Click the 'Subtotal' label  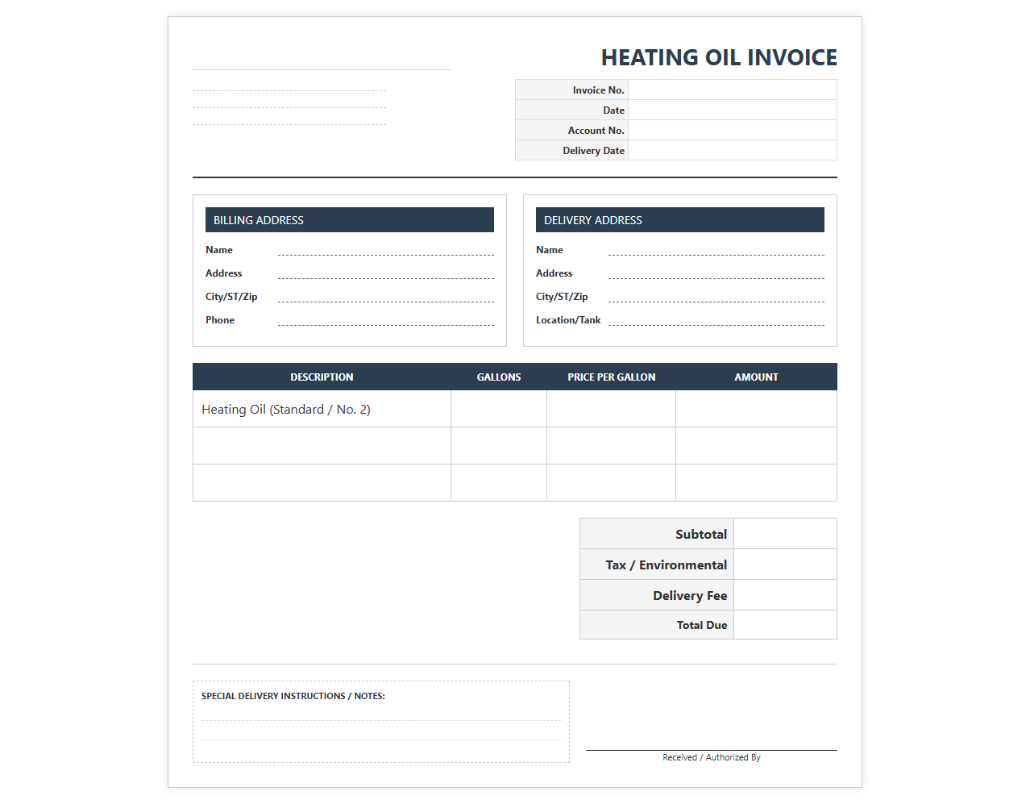pos(701,534)
